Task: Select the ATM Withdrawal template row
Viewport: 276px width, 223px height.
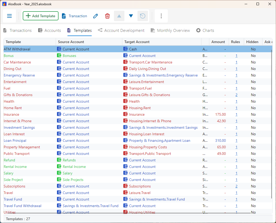Action: pyautogui.click(x=138, y=49)
